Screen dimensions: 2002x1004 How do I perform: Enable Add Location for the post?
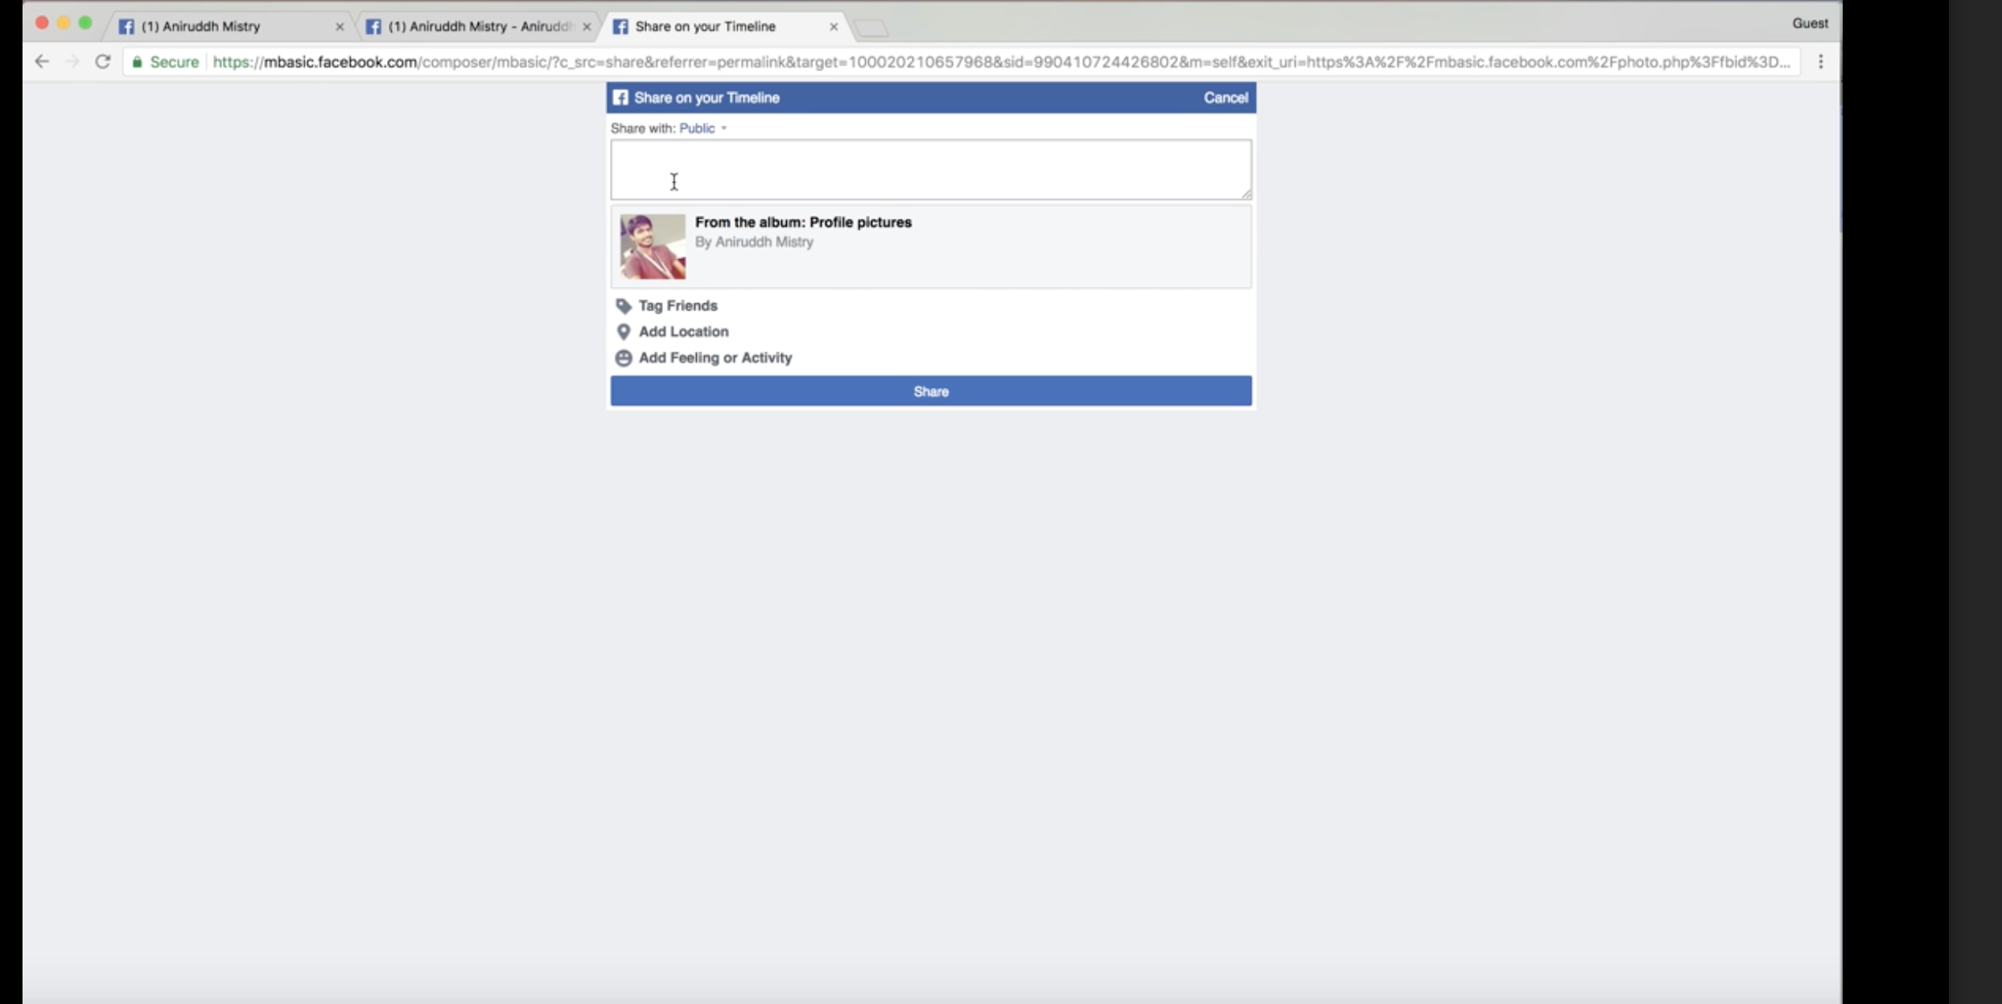(684, 331)
